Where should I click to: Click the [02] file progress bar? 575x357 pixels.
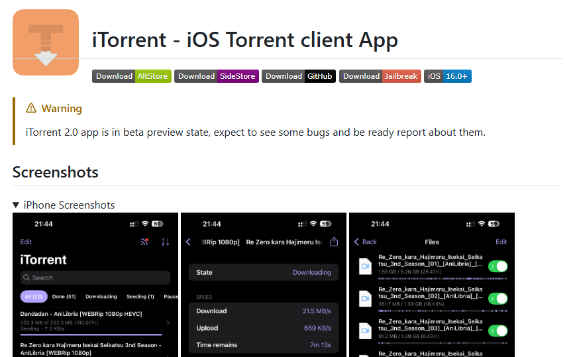pos(443,311)
